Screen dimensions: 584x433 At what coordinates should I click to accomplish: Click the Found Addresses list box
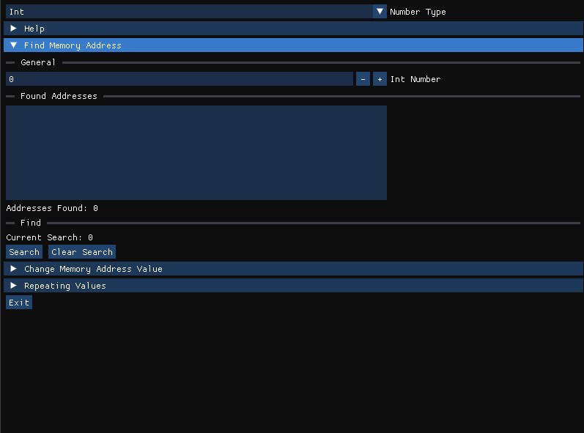click(196, 152)
